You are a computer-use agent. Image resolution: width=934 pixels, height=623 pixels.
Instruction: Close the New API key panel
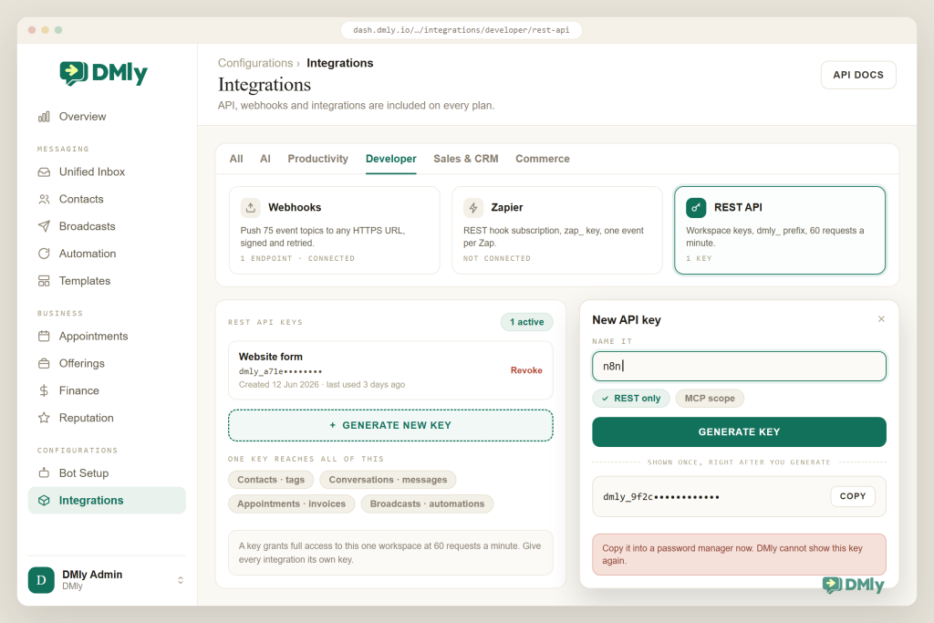click(x=881, y=319)
